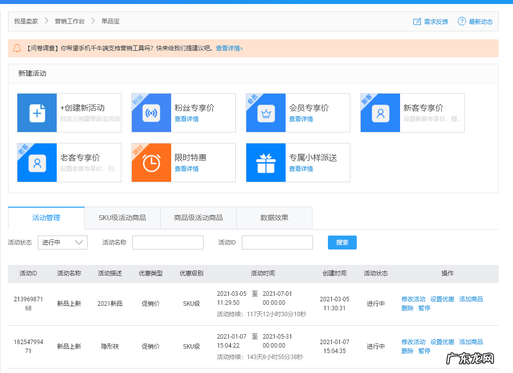This screenshot has width=513, height=373.
Task: Select the 限时特惠 orange clock icon
Action: click(x=151, y=162)
